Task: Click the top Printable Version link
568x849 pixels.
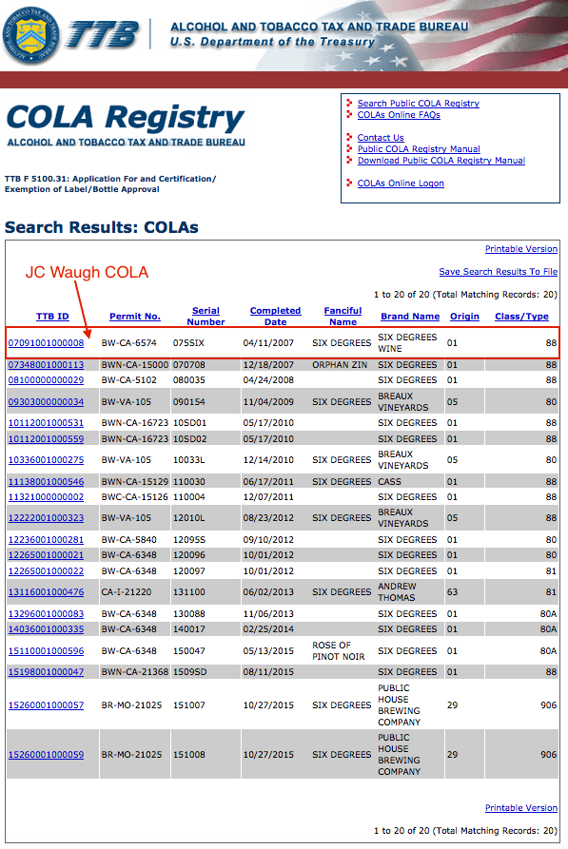Action: pos(520,248)
